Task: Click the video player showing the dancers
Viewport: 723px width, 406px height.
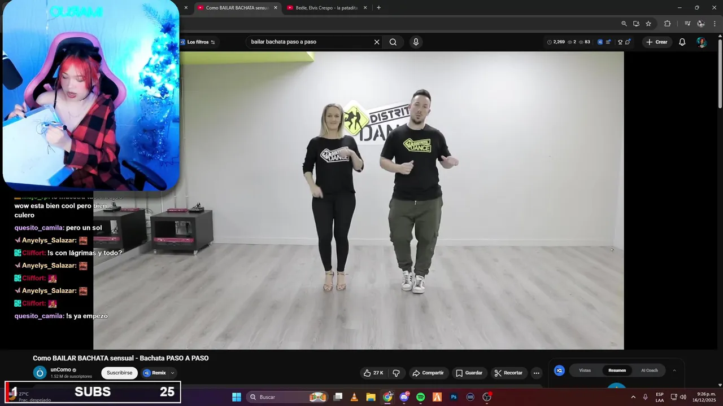Action: pos(358,200)
